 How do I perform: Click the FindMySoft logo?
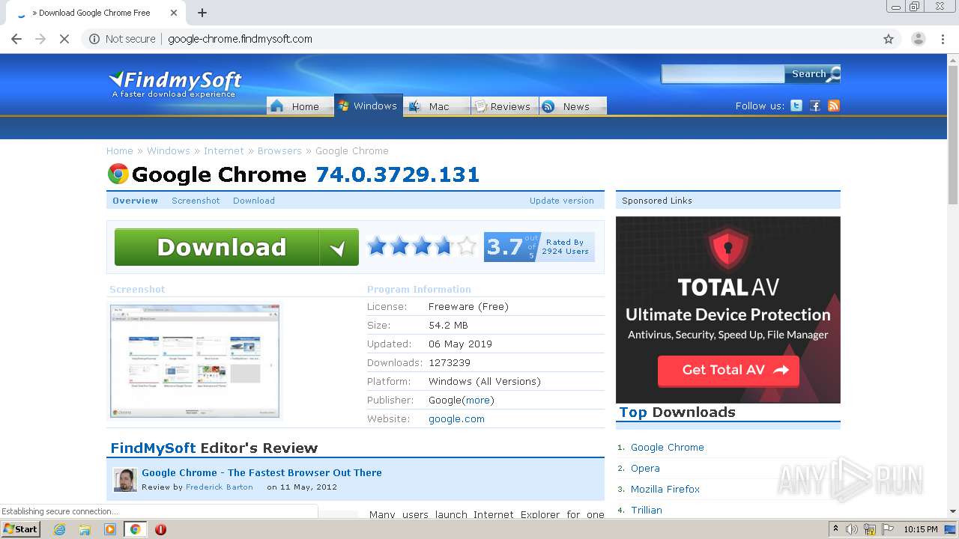[176, 84]
